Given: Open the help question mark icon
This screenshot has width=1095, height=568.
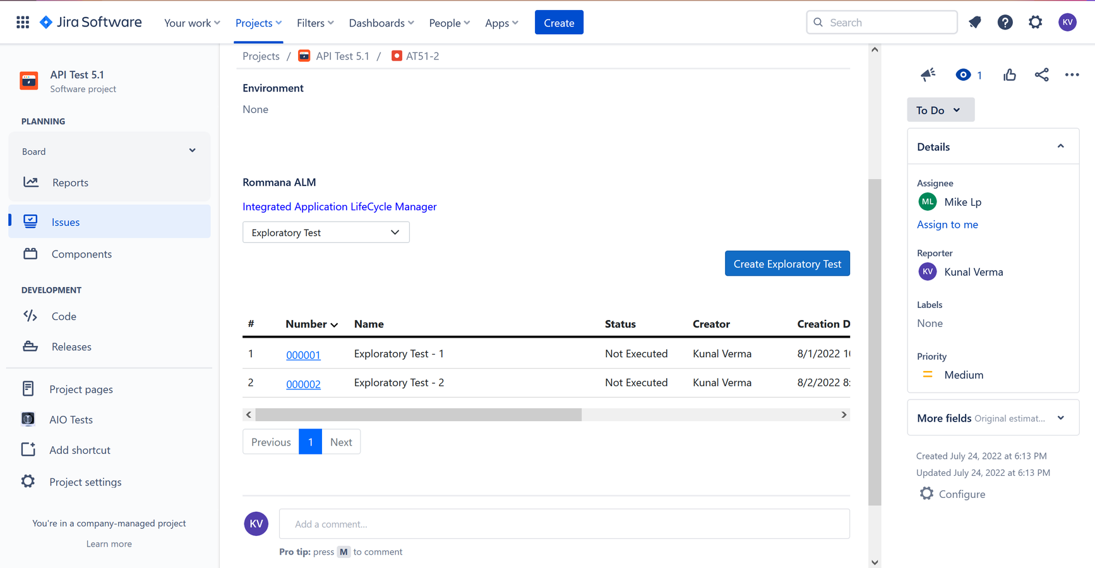Looking at the screenshot, I should click(1005, 22).
